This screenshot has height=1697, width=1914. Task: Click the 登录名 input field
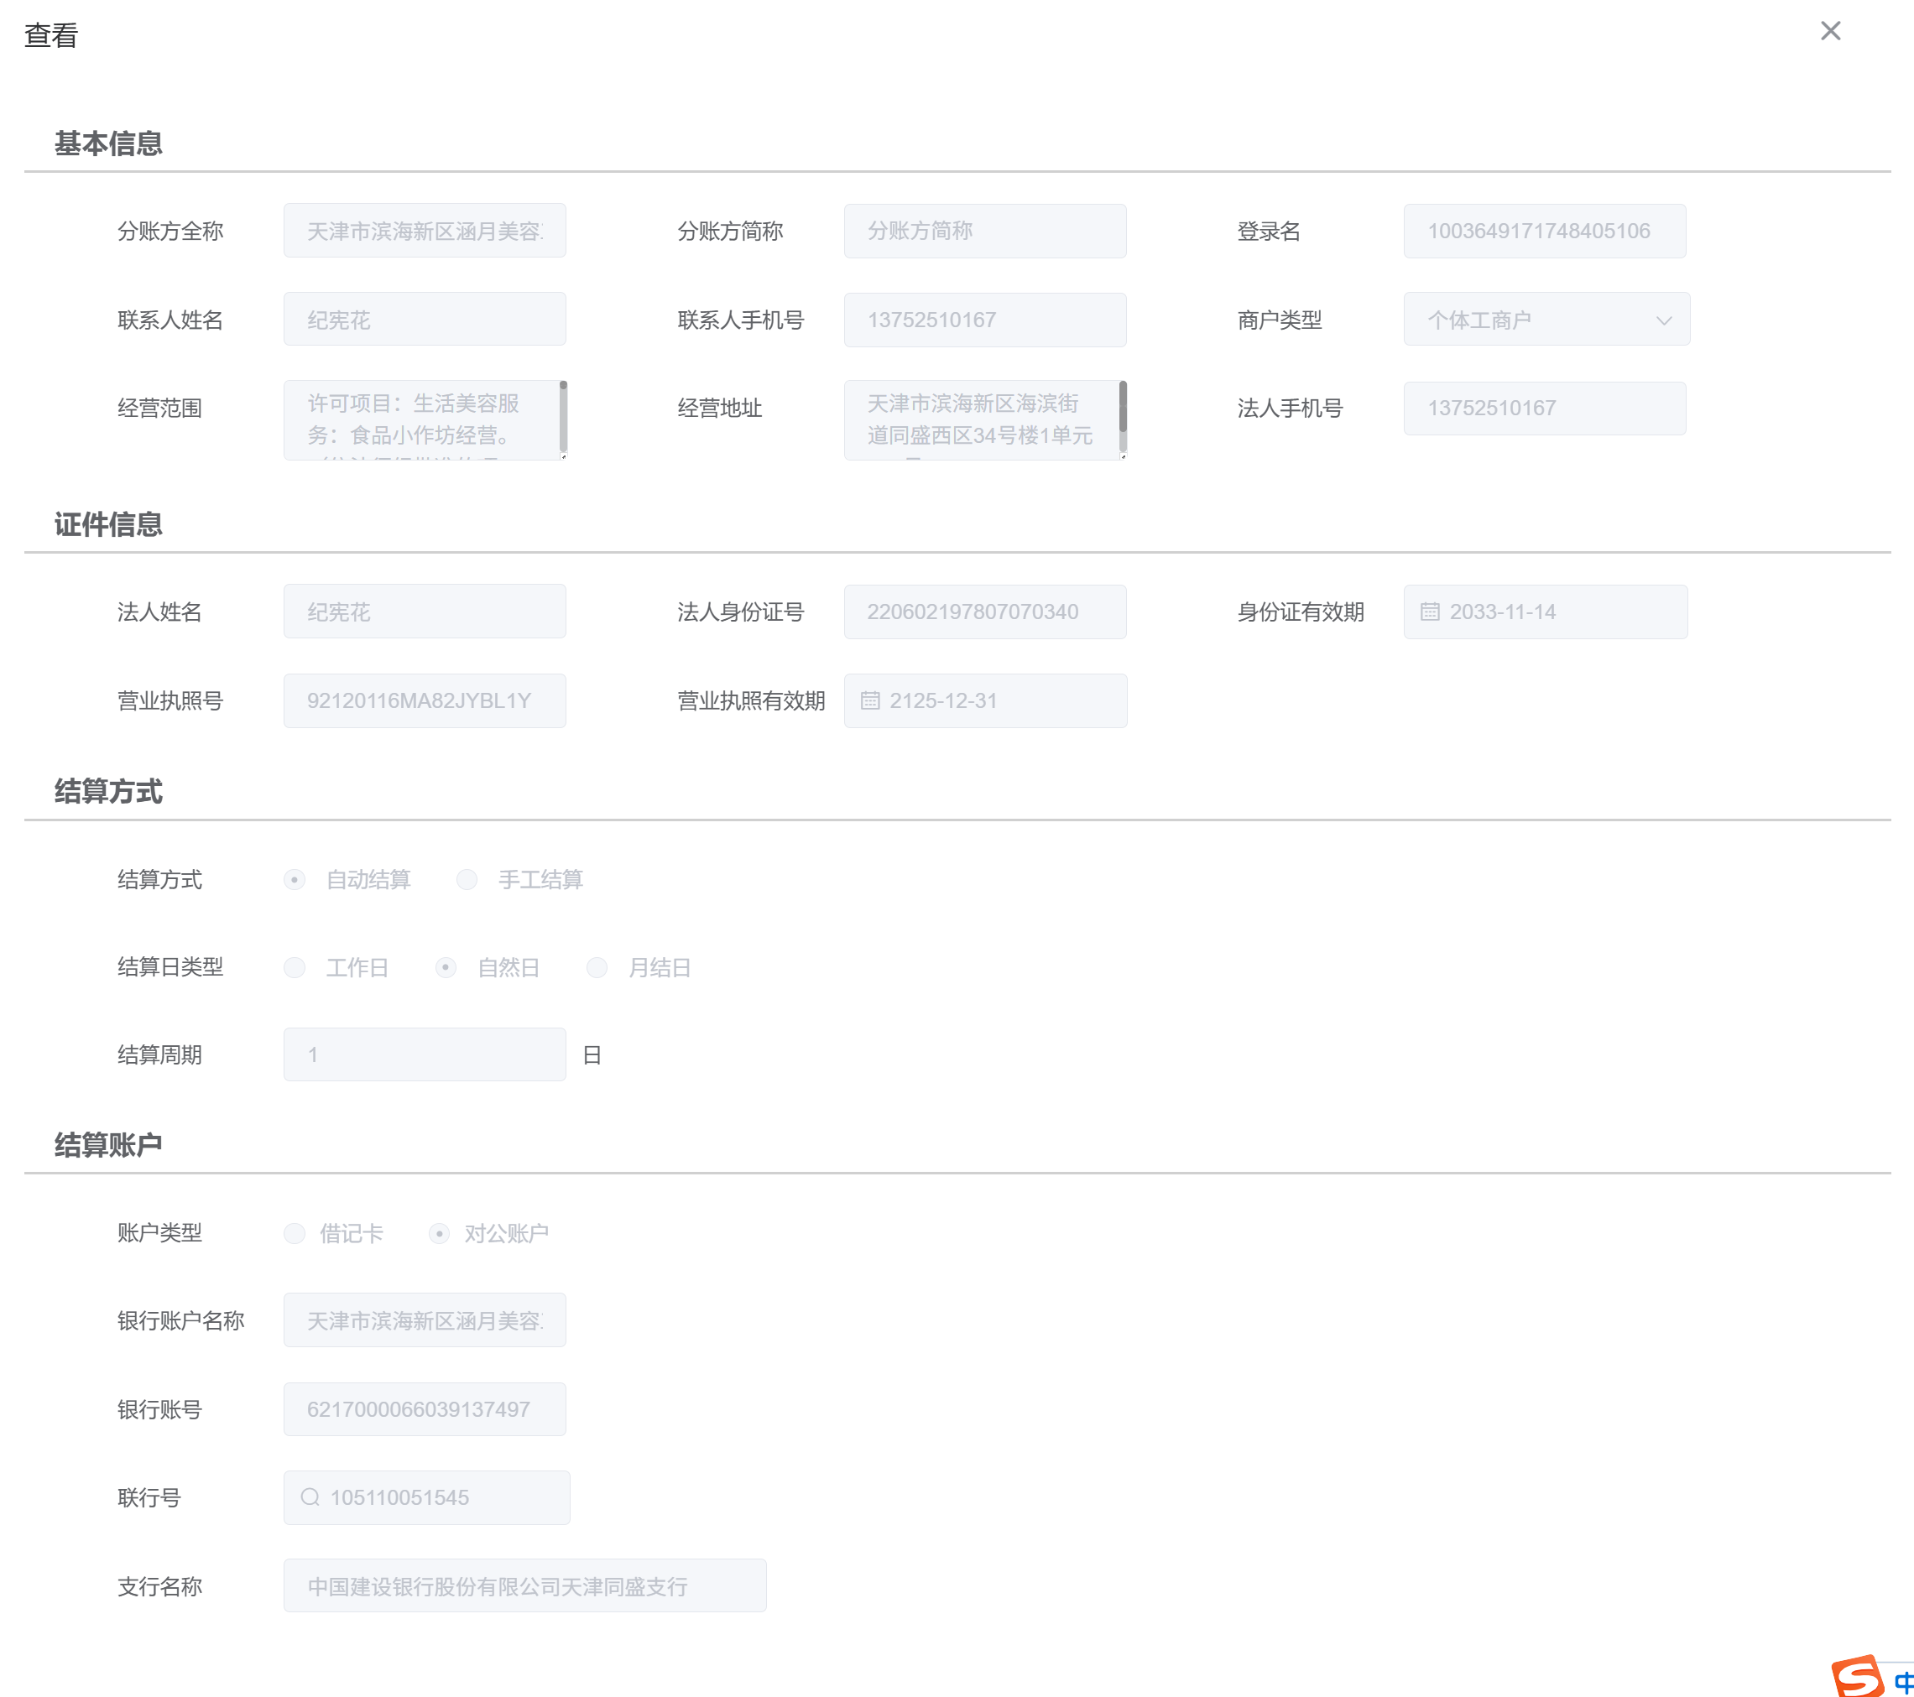click(x=1544, y=232)
